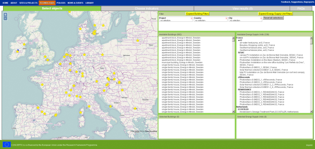
Task: Open OpenStreetMap attribution link
Action: pos(151,131)
